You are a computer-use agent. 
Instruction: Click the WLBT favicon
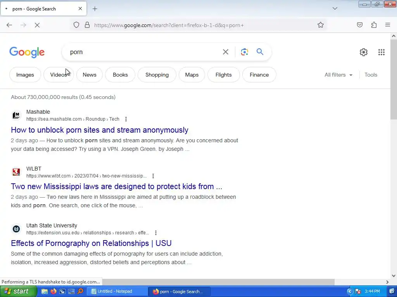(x=16, y=172)
